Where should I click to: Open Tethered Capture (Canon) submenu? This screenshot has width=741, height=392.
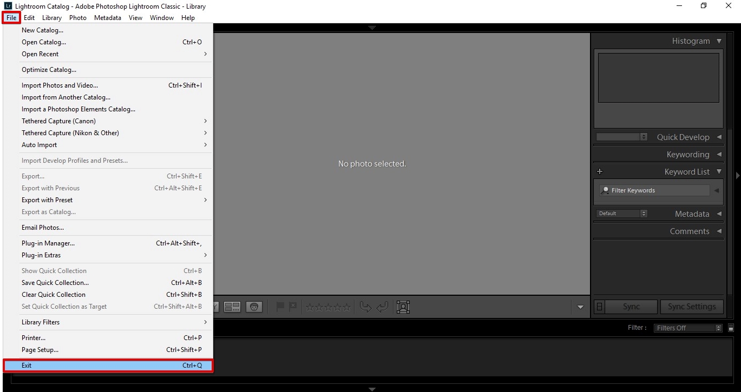tap(108, 121)
